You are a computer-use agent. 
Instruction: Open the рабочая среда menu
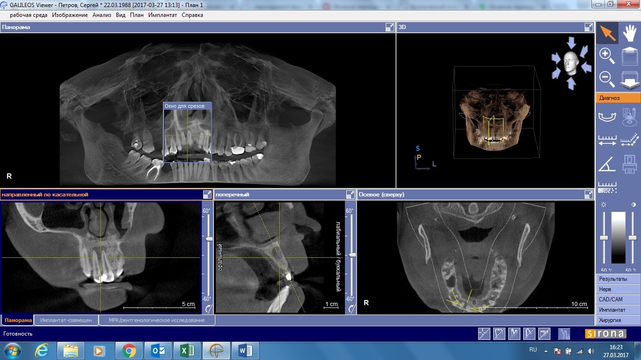point(29,15)
